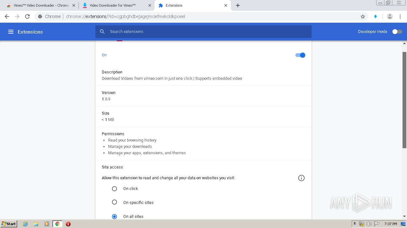Select On specific sites option
This screenshot has height=228, width=407.
(114, 202)
